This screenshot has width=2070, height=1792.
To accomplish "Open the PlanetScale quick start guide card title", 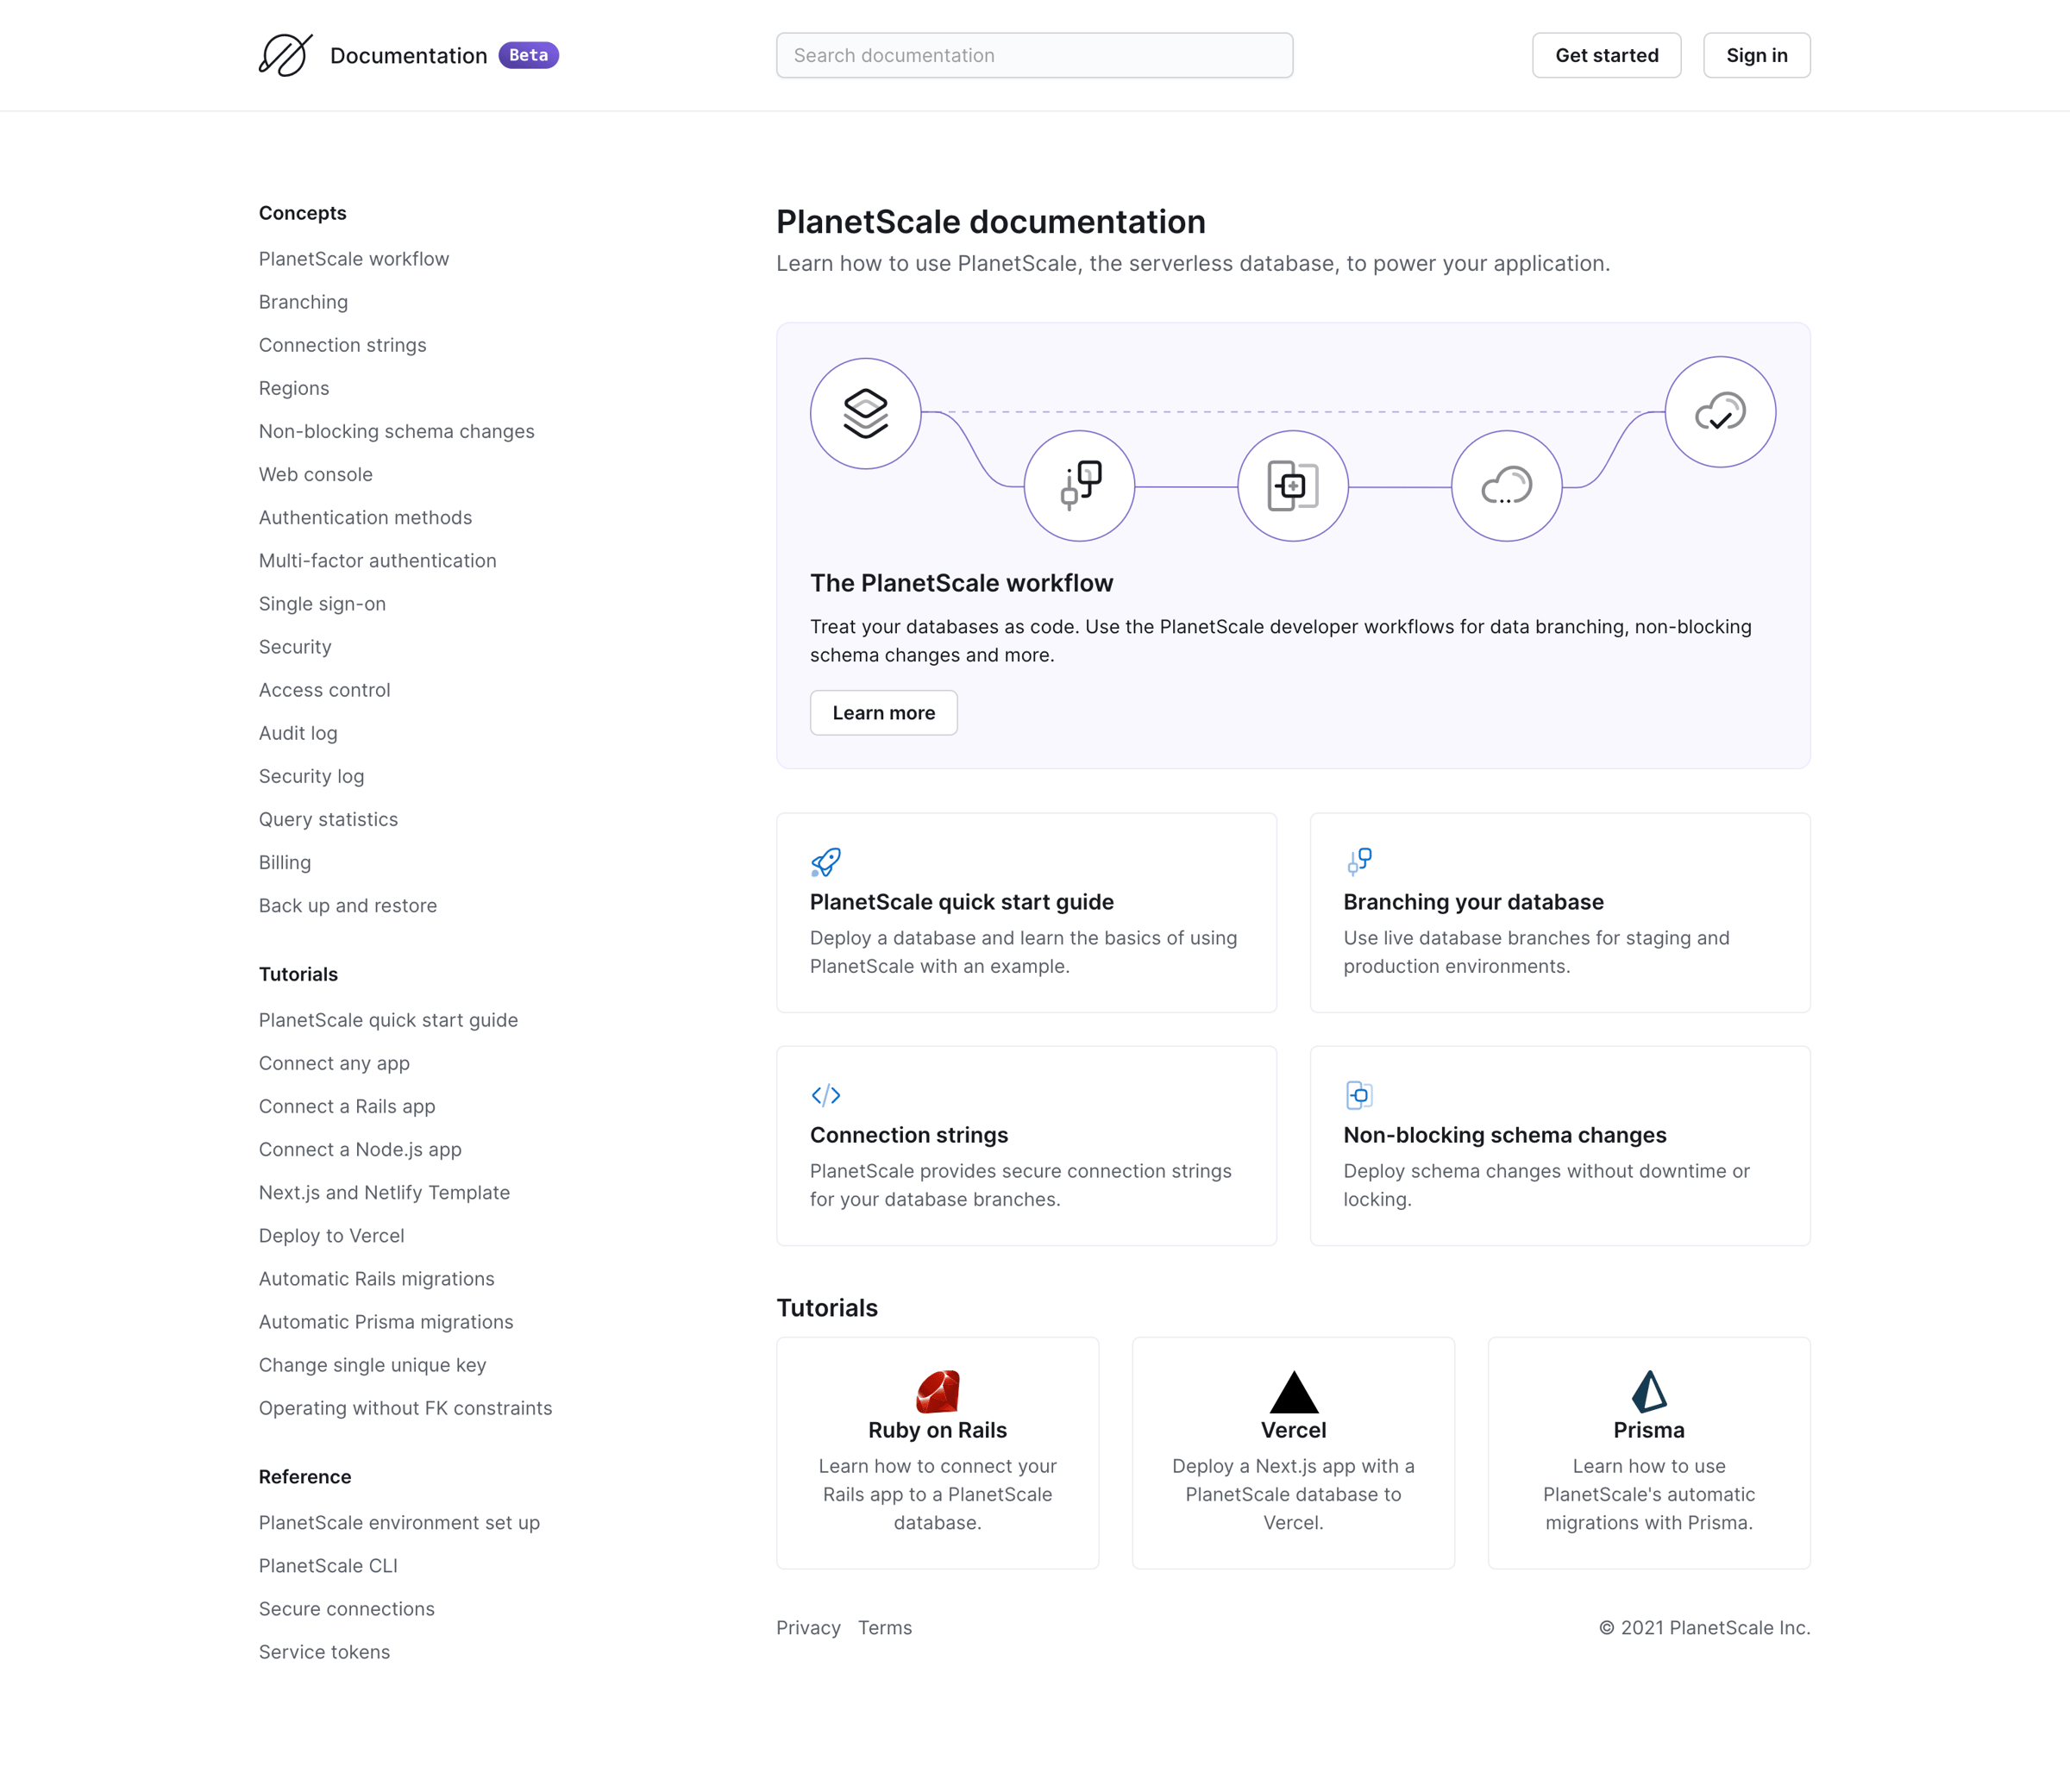I will point(961,902).
